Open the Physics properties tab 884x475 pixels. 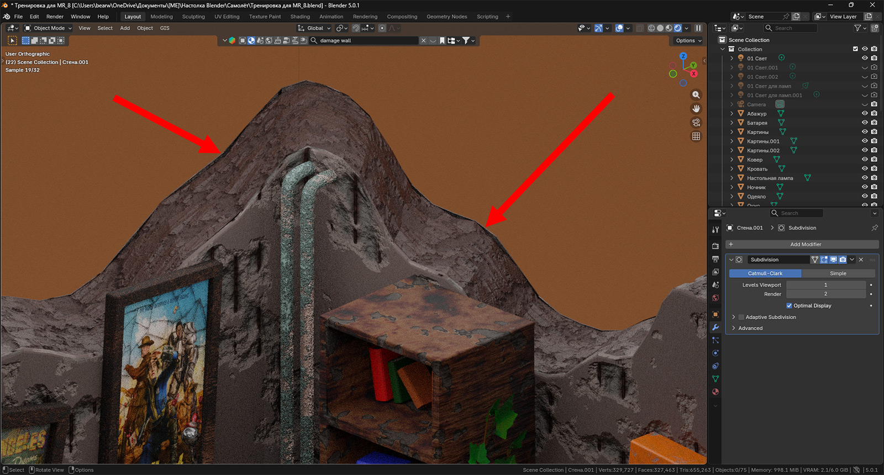(x=715, y=353)
